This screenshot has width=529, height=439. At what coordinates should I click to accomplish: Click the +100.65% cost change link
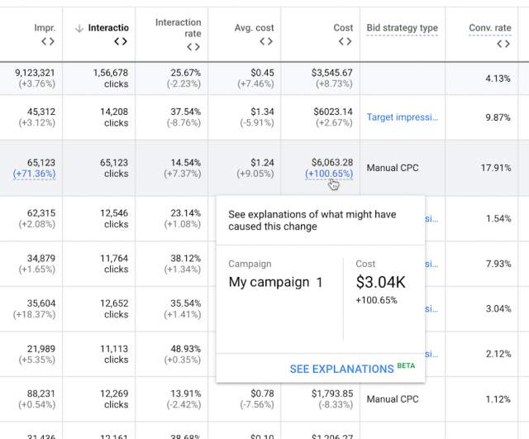(328, 174)
